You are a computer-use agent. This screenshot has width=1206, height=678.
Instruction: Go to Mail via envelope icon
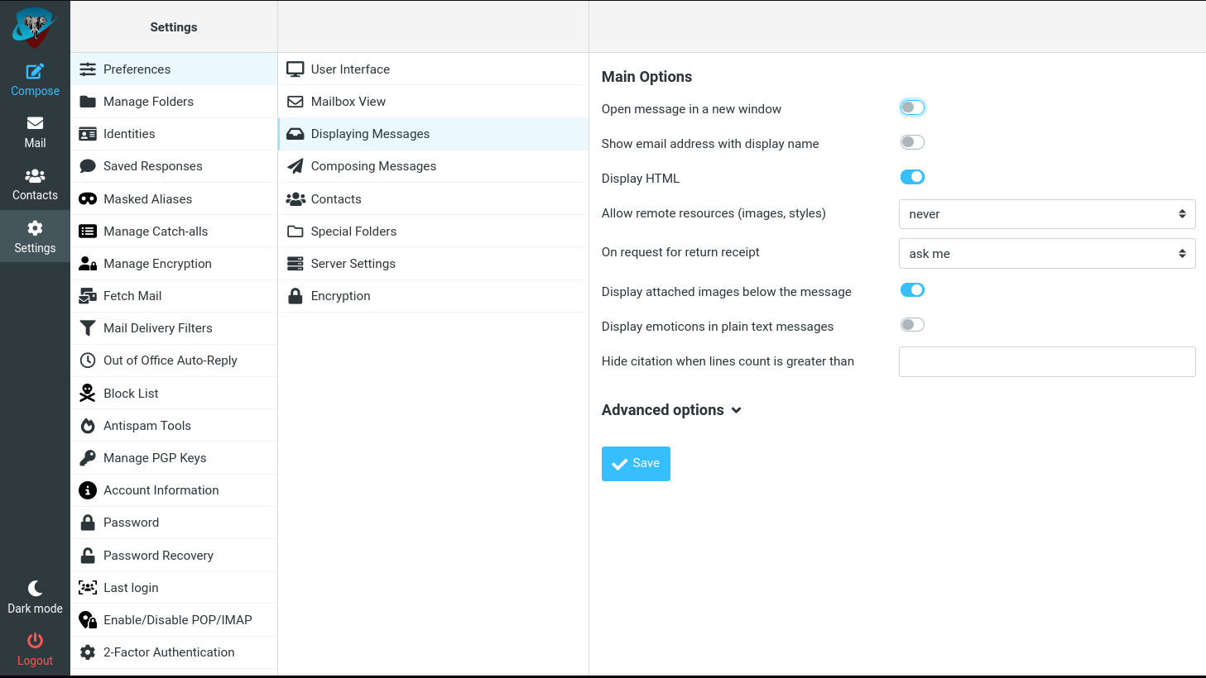35,123
